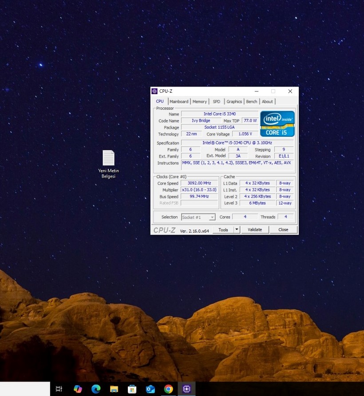This screenshot has height=396, width=364.
Task: Click the CPU-Z title bar app icon
Action: coord(154,91)
